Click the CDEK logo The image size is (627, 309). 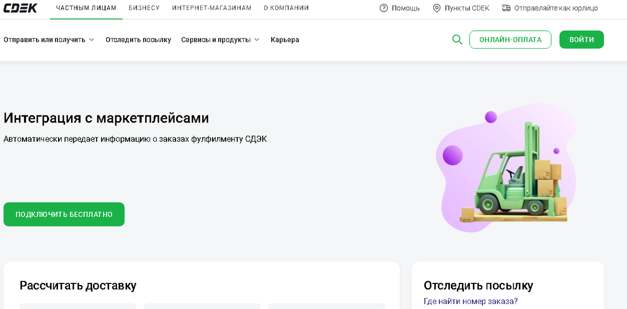[x=20, y=8]
